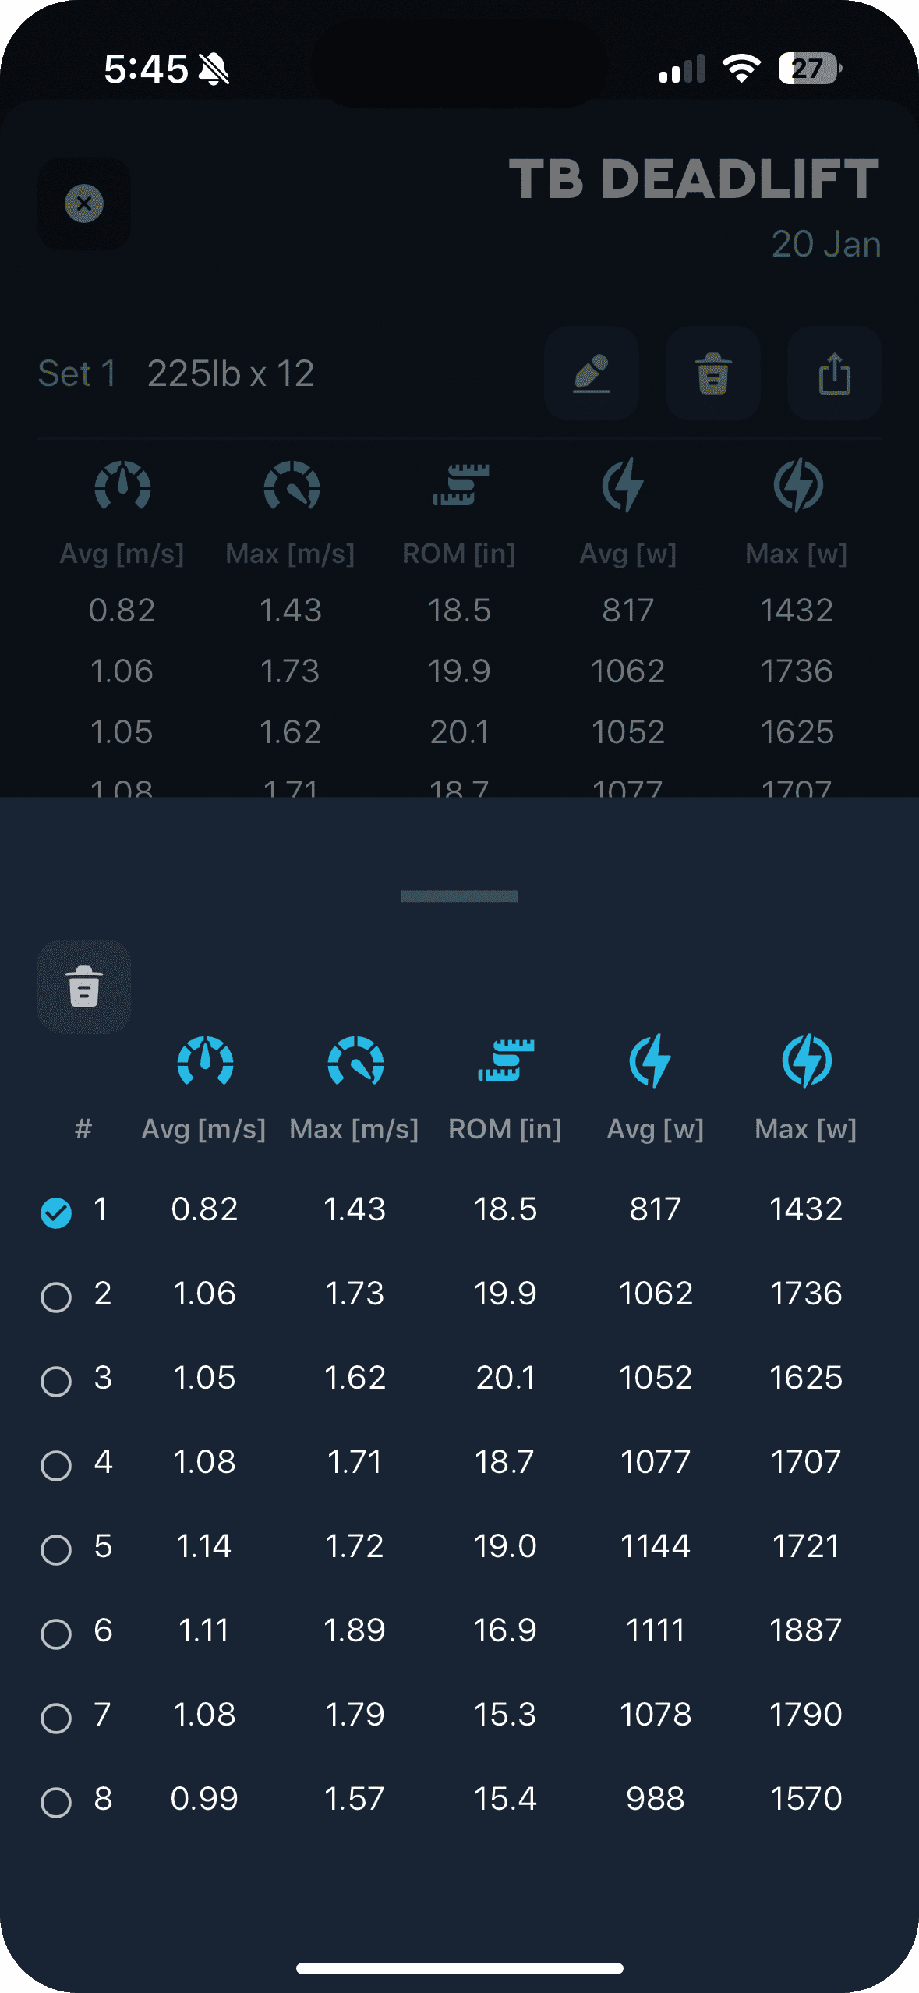Click the average power lightning icon in the sheet
This screenshot has width=919, height=1993.
pyautogui.click(x=650, y=1060)
